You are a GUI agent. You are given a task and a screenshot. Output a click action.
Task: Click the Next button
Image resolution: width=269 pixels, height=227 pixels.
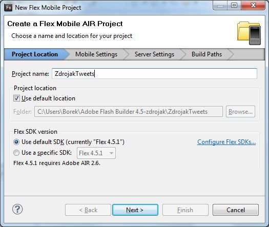coord(135,210)
